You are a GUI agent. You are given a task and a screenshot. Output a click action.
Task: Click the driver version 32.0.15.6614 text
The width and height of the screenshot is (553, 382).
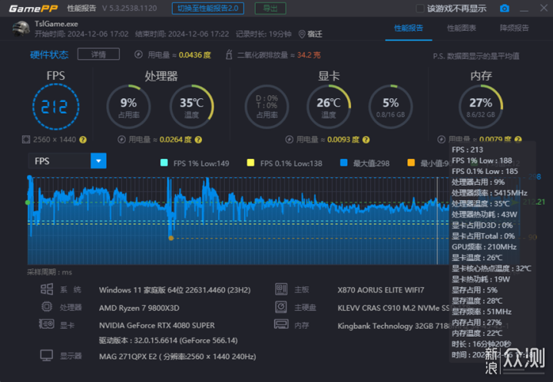168,341
